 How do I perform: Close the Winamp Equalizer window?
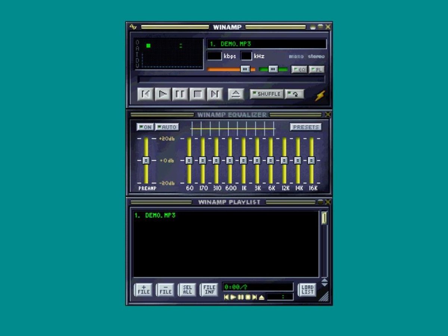tap(328, 115)
